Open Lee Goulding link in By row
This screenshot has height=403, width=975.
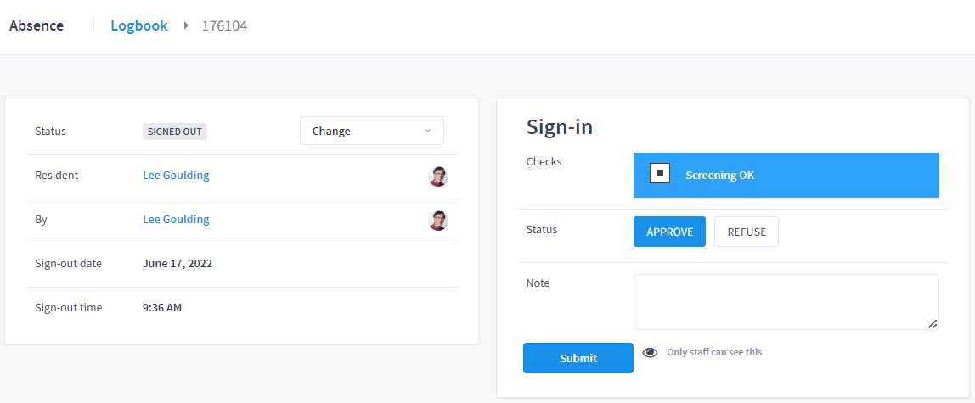pyautogui.click(x=176, y=220)
